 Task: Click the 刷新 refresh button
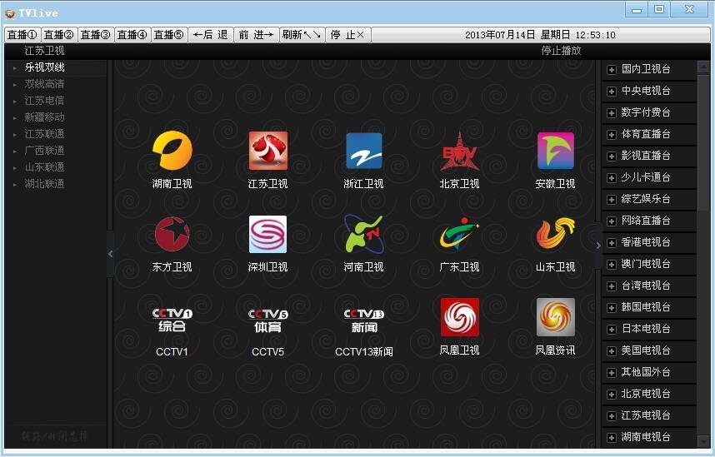click(302, 35)
